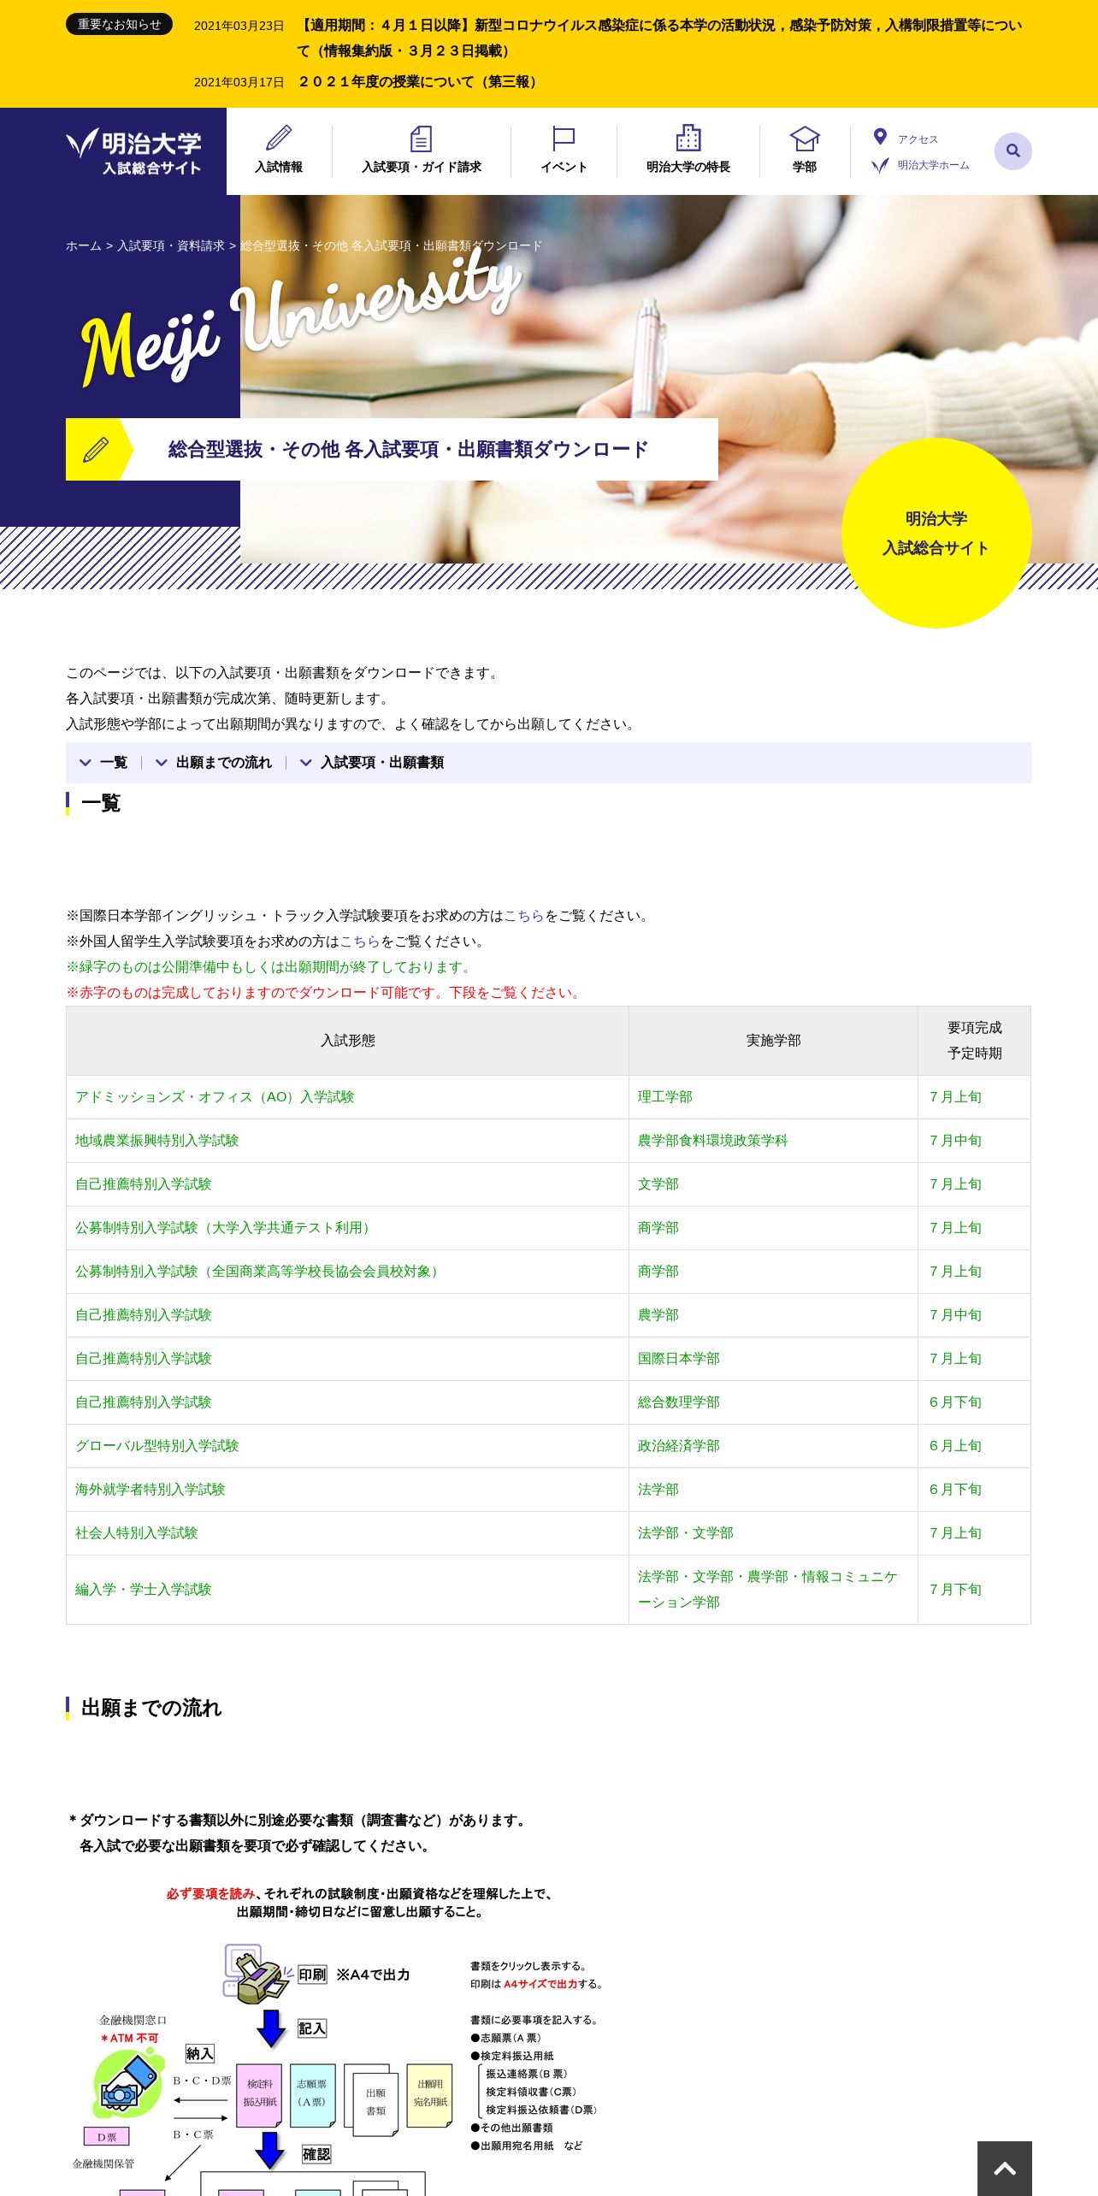Click こちら link for English Track guidelines

tap(524, 916)
